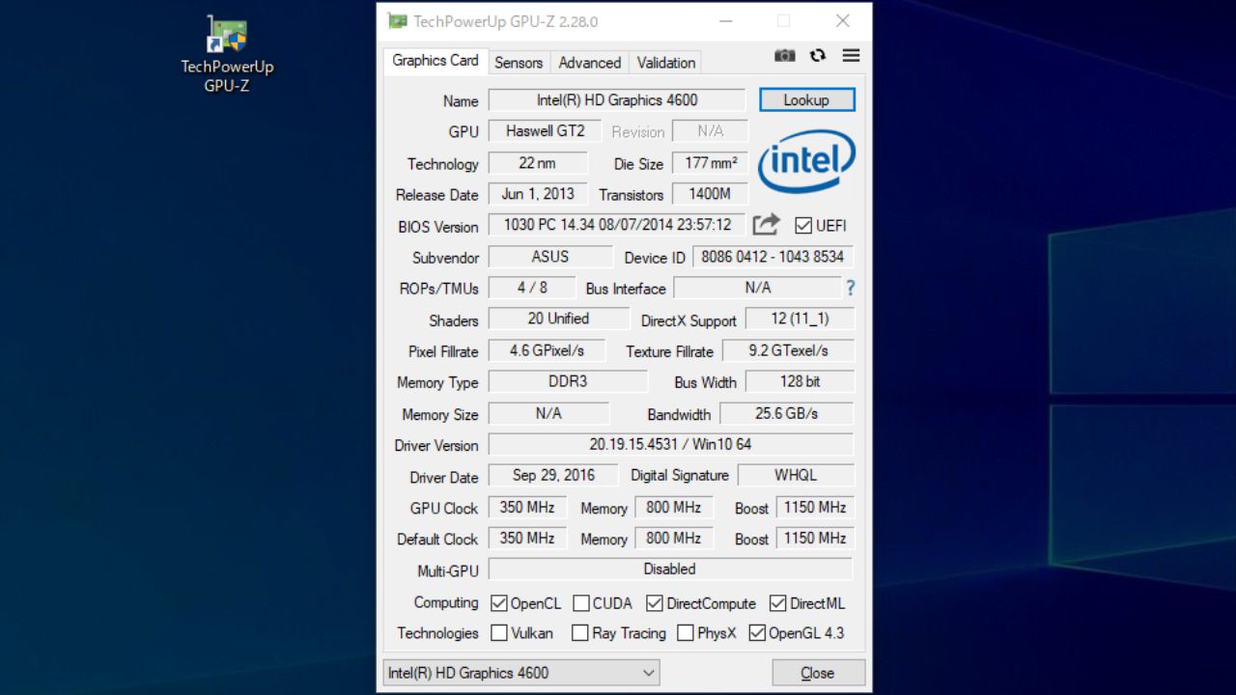The image size is (1236, 695).
Task: Click the Memory Type value DDR3
Action: (x=568, y=381)
